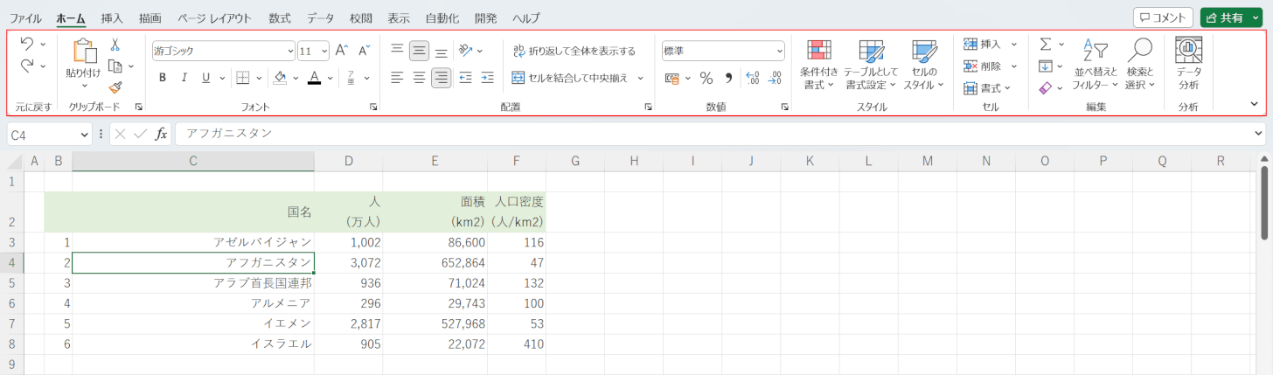The image size is (1273, 375).
Task: Select the cell containing アルメニア
Action: 193,303
